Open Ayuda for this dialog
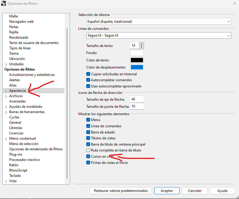 [222, 191]
